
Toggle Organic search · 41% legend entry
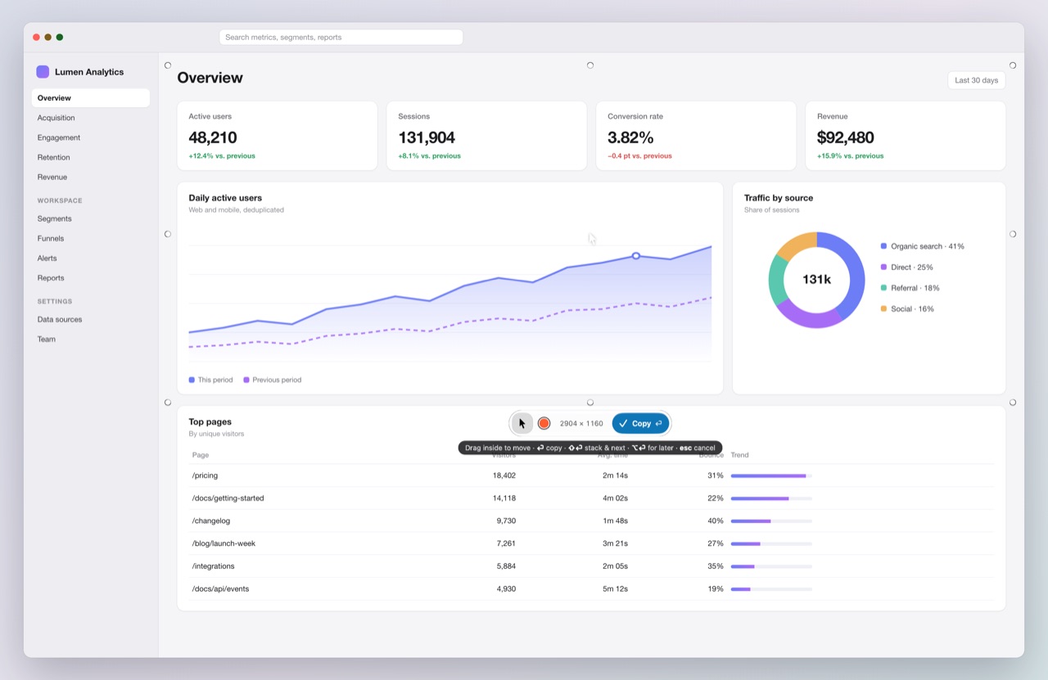[922, 246]
